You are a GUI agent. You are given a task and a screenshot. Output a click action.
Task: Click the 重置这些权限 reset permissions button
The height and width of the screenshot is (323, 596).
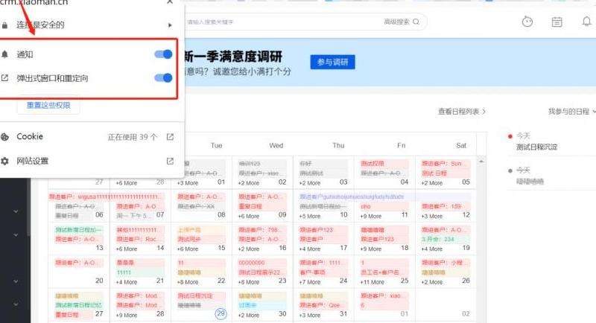pos(48,106)
